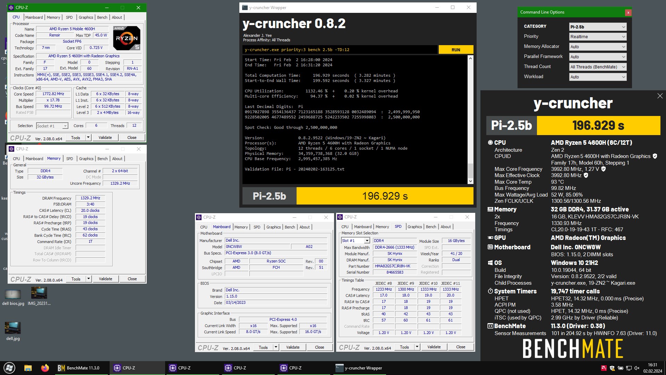The image size is (666, 375).
Task: Click the yellow RUN button
Action: tap(456, 50)
